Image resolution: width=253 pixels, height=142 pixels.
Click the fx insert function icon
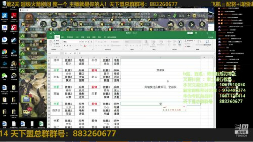pyautogui.click(x=75, y=53)
